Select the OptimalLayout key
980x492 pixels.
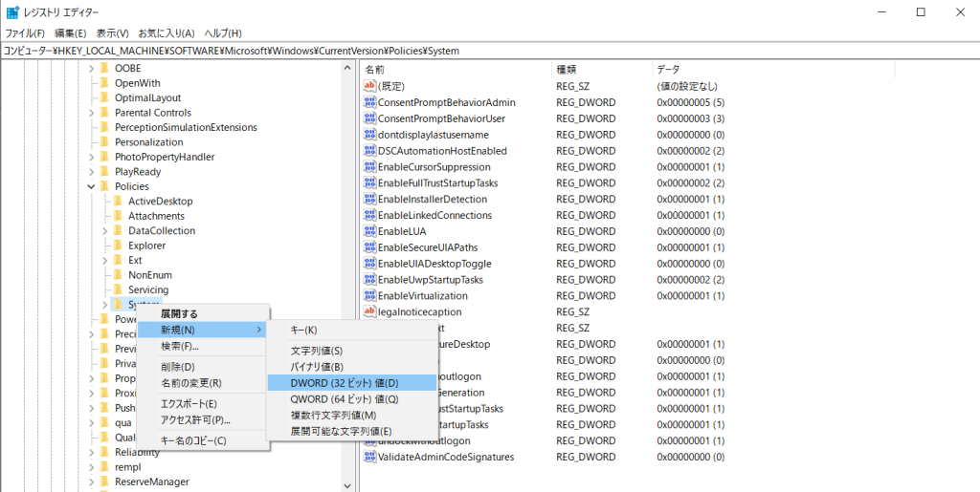point(147,97)
